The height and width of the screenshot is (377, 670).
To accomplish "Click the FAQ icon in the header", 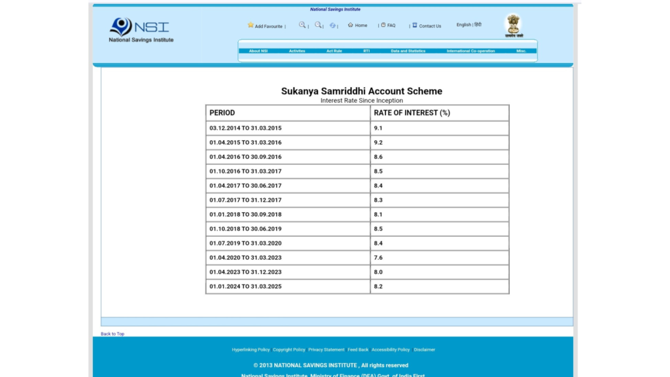I will [383, 25].
